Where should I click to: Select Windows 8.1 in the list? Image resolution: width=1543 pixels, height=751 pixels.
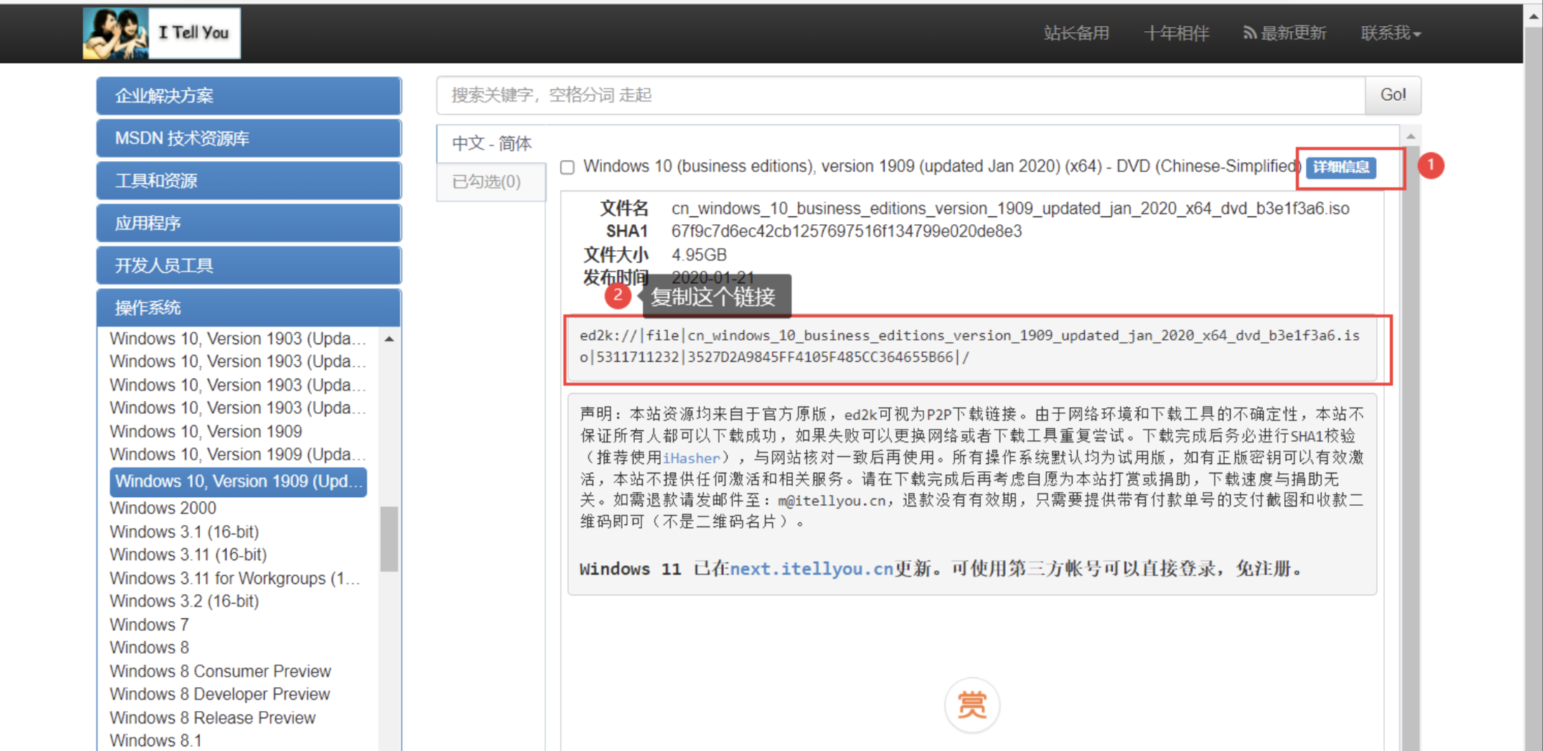[x=156, y=740]
